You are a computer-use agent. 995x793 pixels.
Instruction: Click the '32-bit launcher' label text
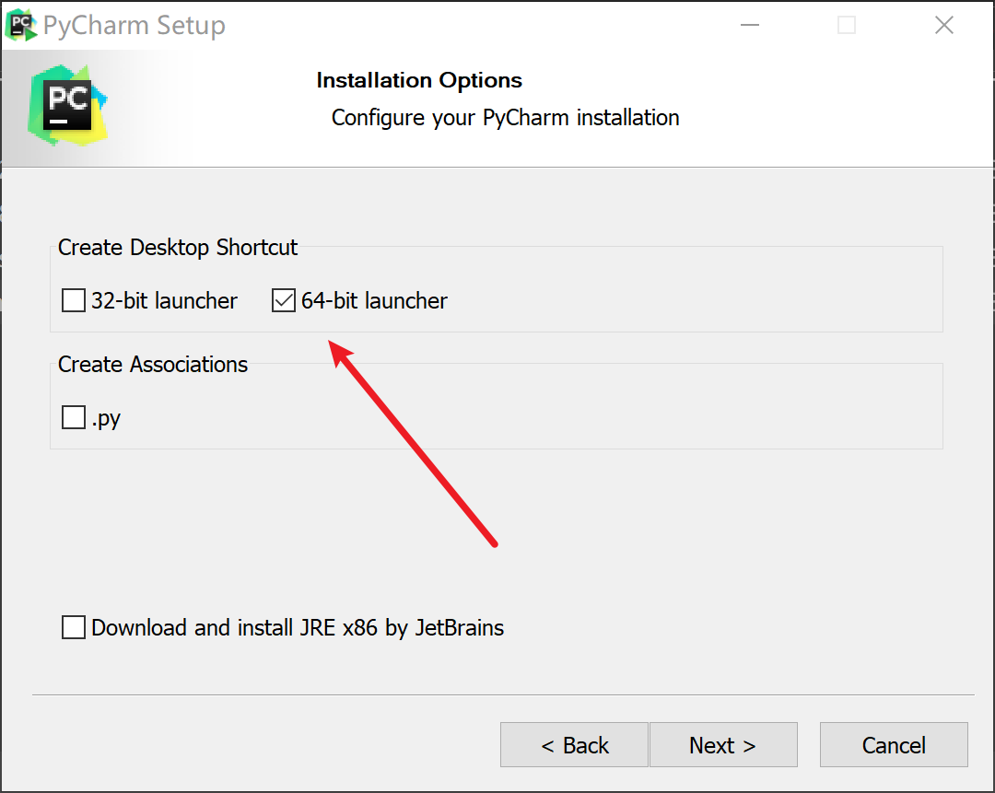(x=164, y=300)
